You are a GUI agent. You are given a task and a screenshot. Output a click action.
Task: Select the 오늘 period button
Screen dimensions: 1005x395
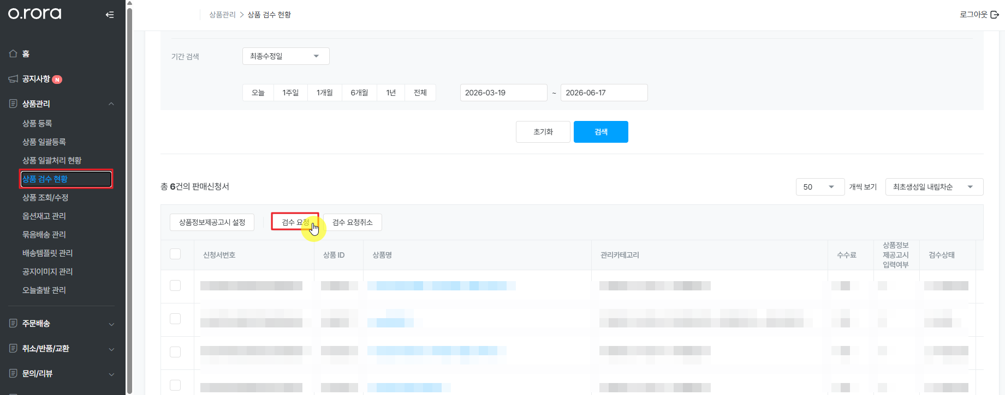(258, 93)
